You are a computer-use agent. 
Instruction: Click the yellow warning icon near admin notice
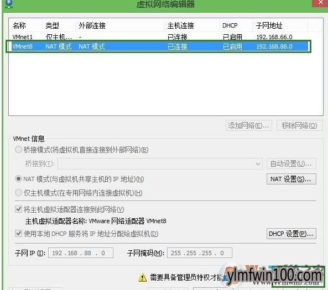(143, 277)
